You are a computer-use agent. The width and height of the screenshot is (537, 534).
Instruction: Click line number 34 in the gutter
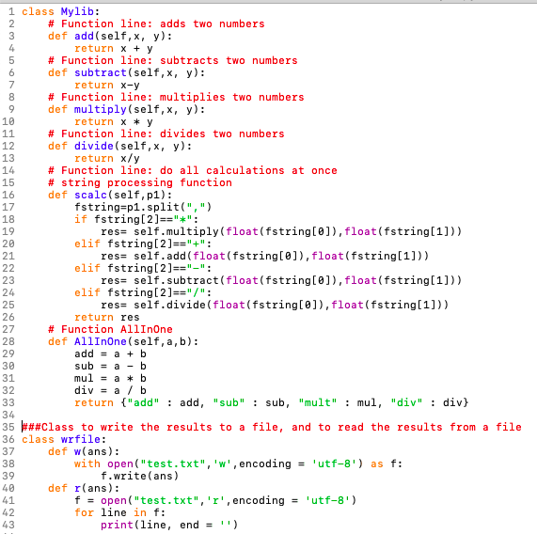[8, 416]
